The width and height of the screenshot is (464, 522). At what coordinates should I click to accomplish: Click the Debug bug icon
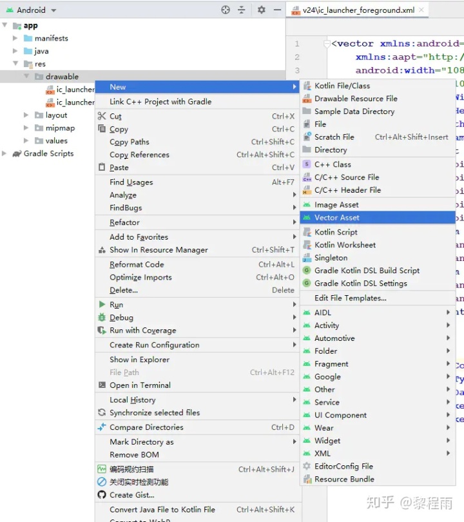[102, 317]
